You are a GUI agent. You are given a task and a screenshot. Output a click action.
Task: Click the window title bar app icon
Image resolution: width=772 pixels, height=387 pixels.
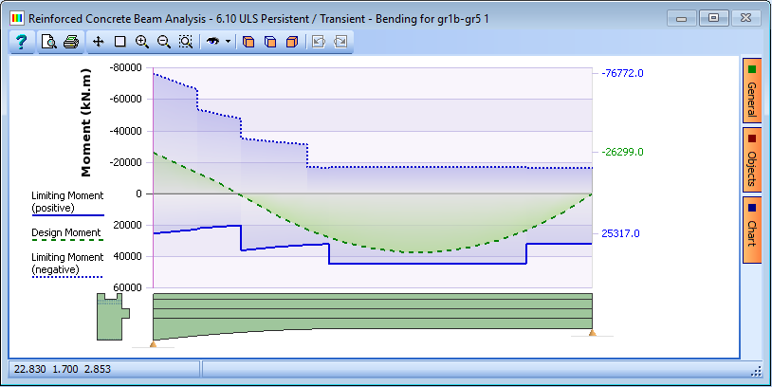17,19
